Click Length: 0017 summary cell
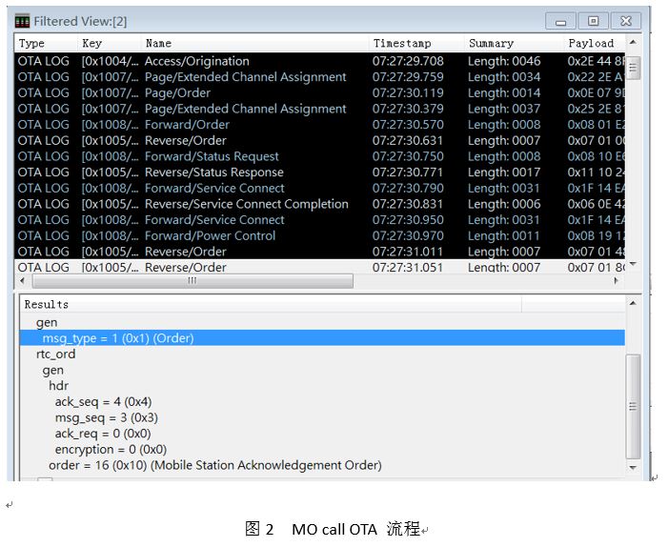Viewport: 668px width, 547px height. (504, 172)
